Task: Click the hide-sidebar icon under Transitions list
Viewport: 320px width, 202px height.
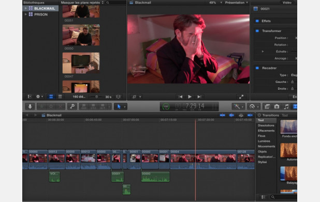Action: (263, 197)
